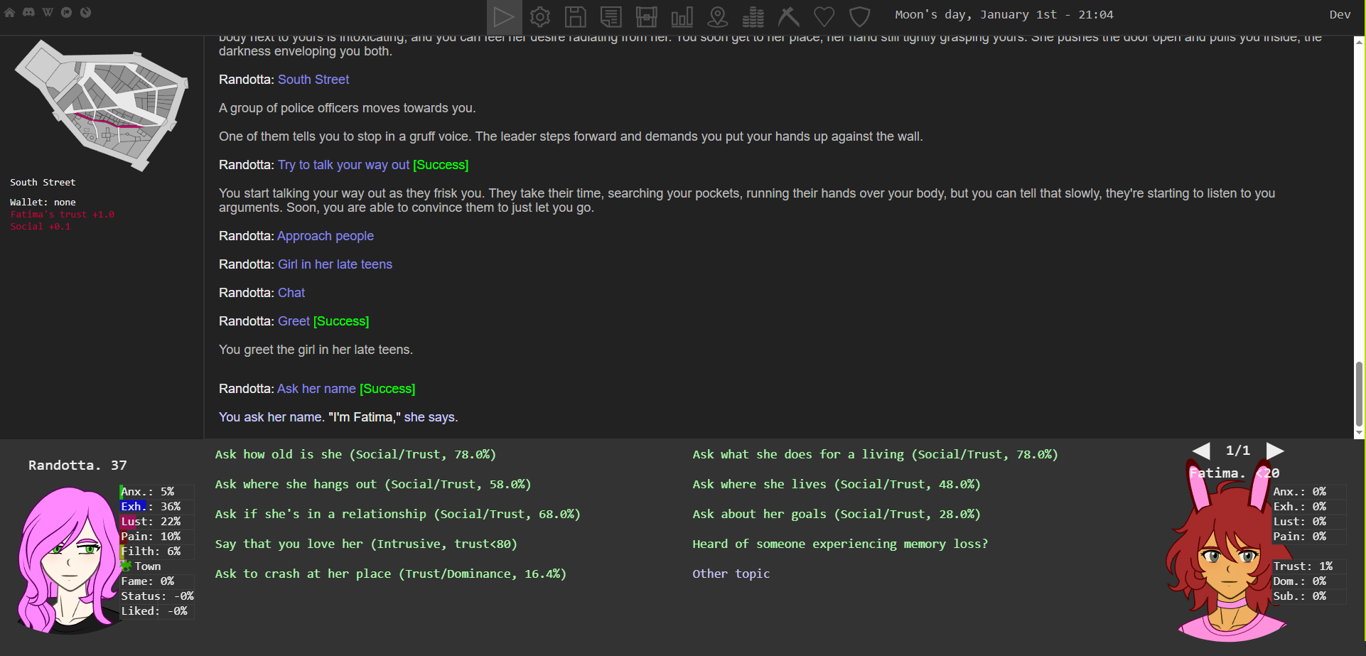
Task: Open the Discord link icon
Action: pos(28,12)
